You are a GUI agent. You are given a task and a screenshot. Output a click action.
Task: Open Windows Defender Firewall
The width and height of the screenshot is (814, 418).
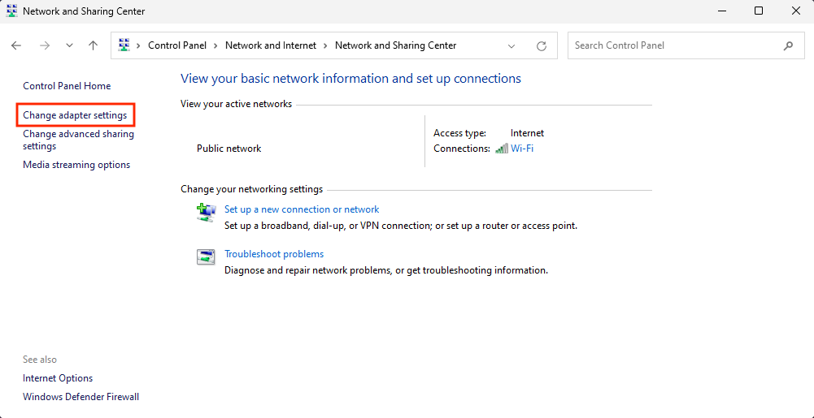click(x=81, y=397)
